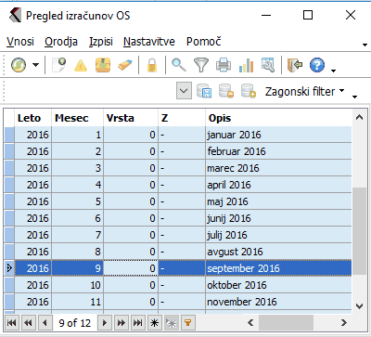Click vertical scrollbar up arrow
The width and height of the screenshot is (371, 337).
click(359, 117)
